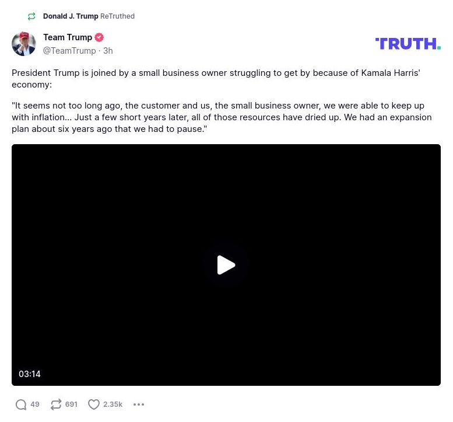The image size is (453, 422).
Task: Click the reply speech bubble icon
Action: 21,404
